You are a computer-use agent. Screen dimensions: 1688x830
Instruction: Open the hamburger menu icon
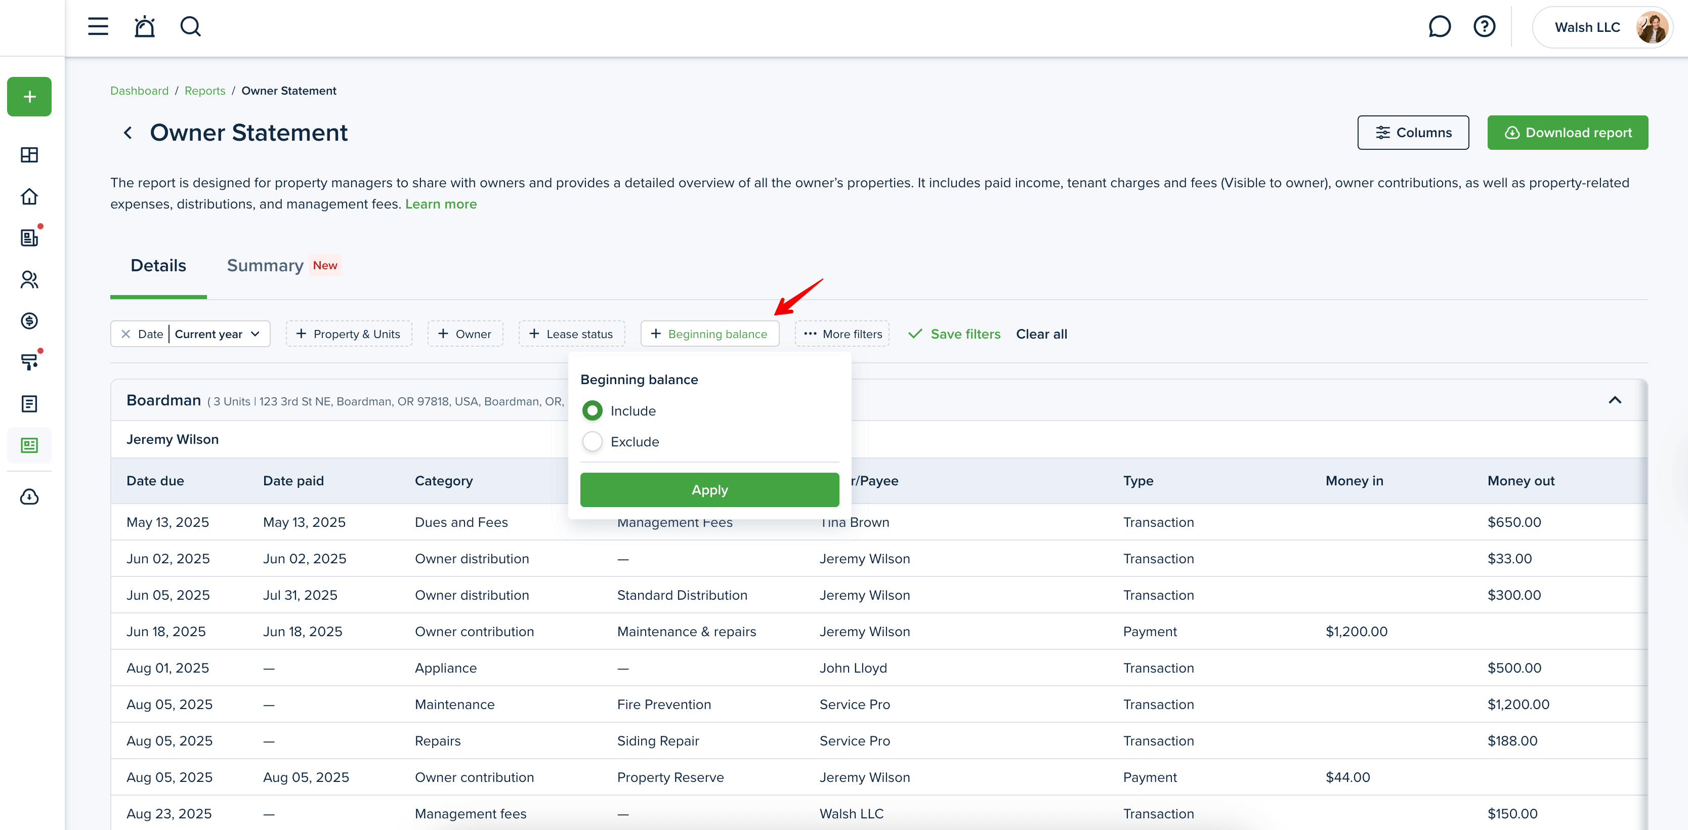(98, 27)
